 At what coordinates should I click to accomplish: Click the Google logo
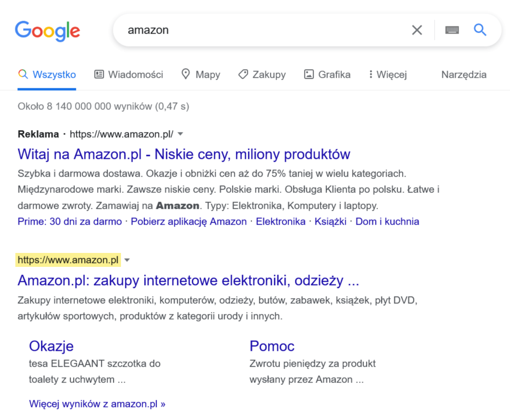click(x=47, y=30)
